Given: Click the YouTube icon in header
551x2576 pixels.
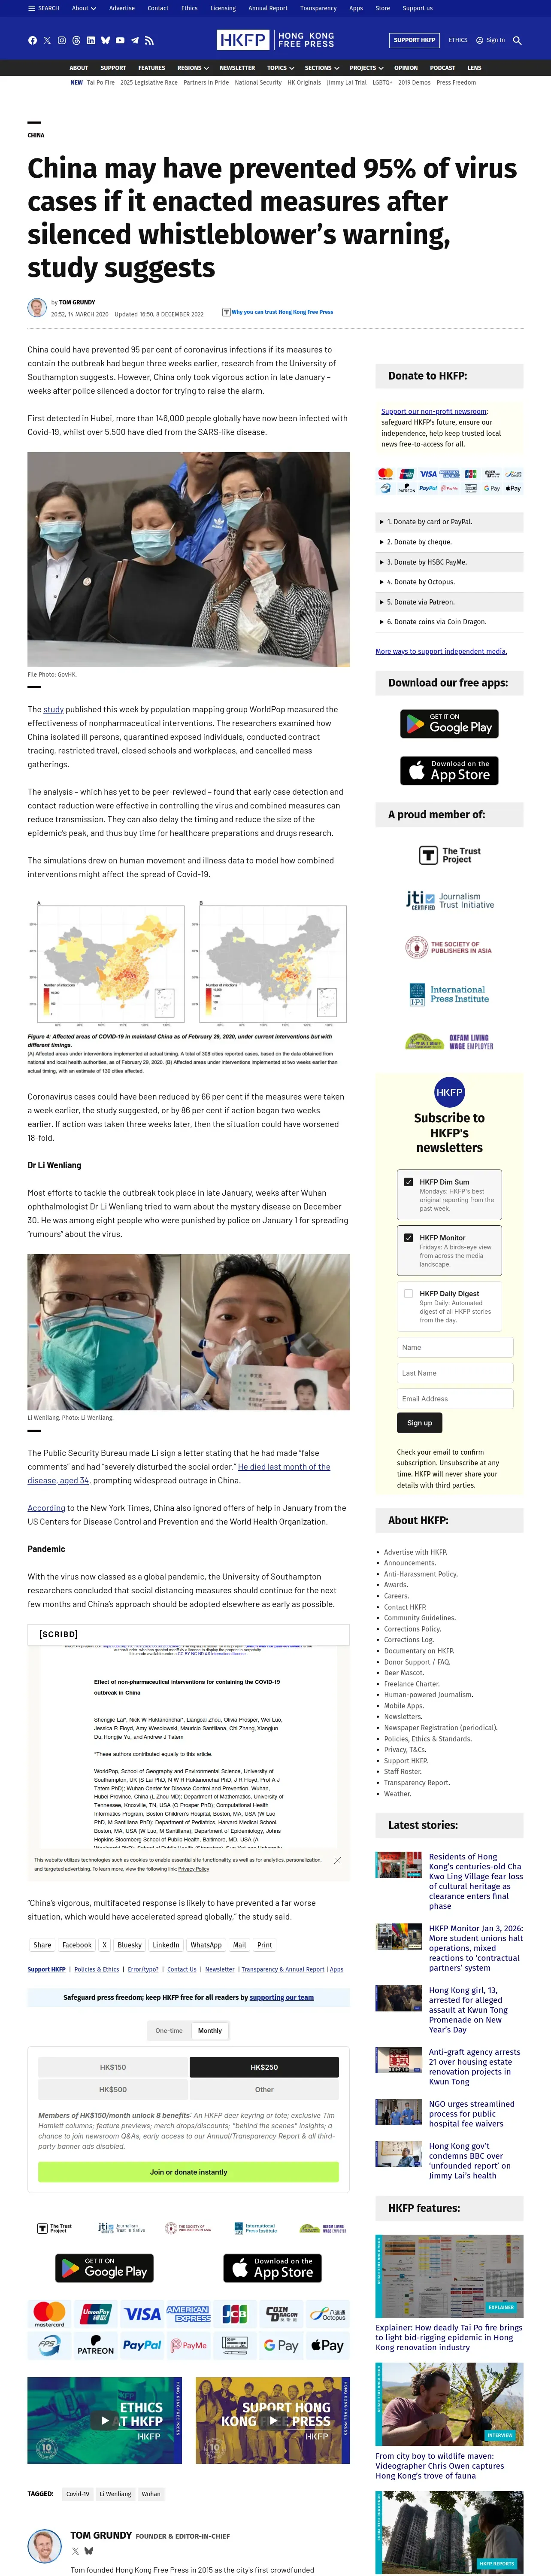Looking at the screenshot, I should pyautogui.click(x=120, y=41).
